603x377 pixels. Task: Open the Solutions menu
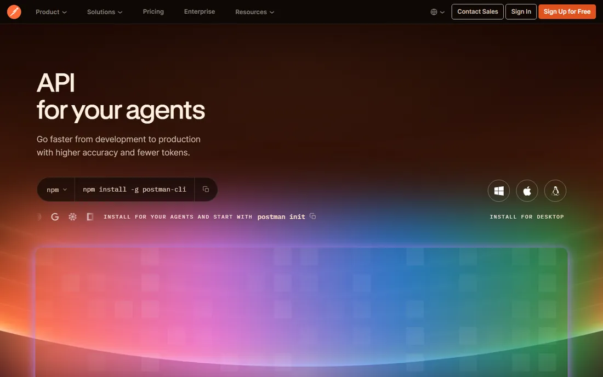point(105,12)
